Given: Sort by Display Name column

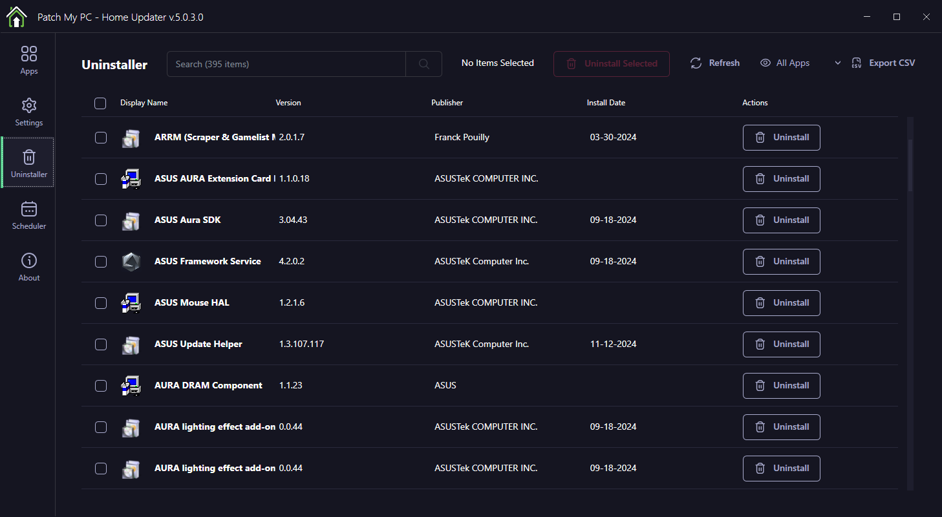Looking at the screenshot, I should coord(144,103).
